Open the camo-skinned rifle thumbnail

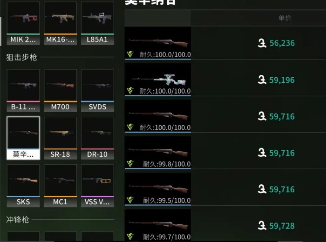[x=157, y=80]
